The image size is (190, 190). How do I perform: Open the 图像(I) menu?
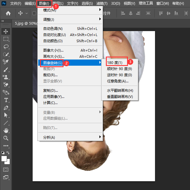click(x=44, y=4)
